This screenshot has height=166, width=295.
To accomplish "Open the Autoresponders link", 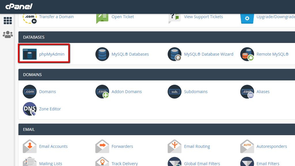I will point(272,146).
